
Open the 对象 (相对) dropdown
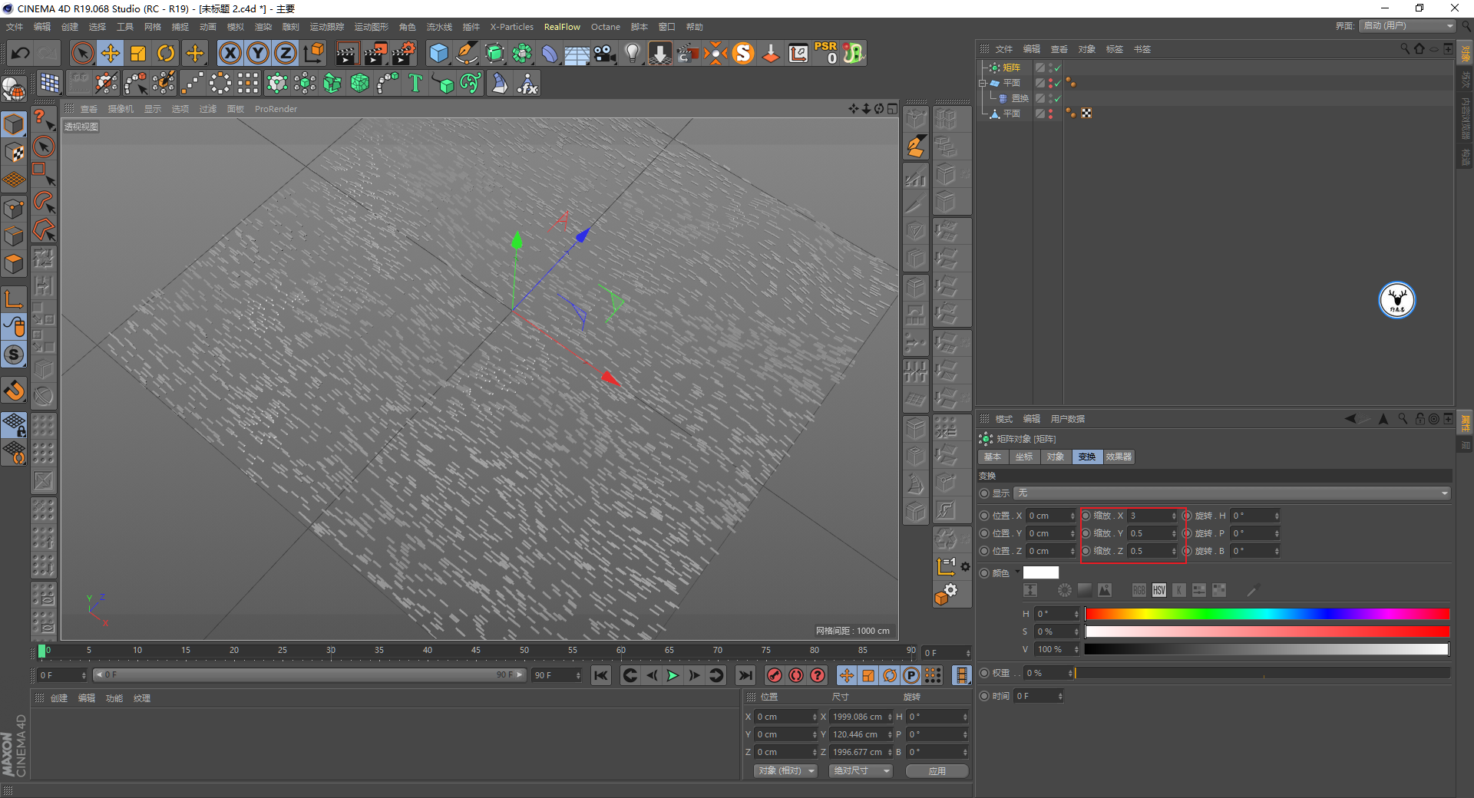pyautogui.click(x=785, y=771)
